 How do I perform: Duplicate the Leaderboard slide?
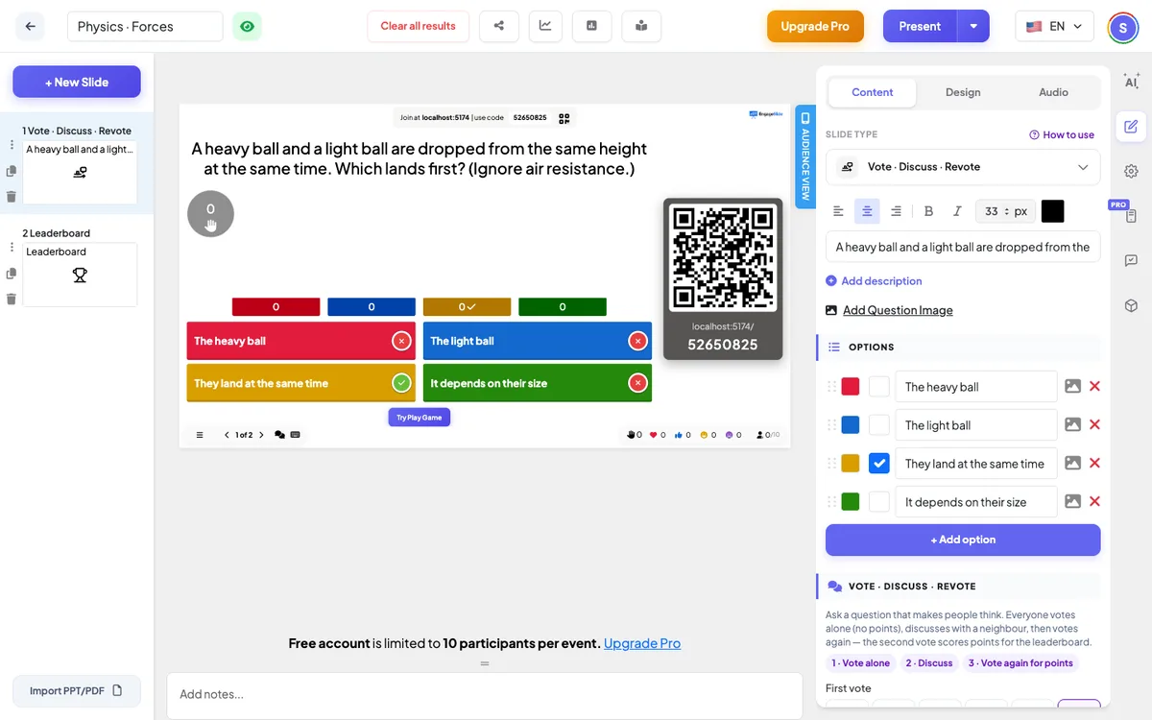coord(12,274)
